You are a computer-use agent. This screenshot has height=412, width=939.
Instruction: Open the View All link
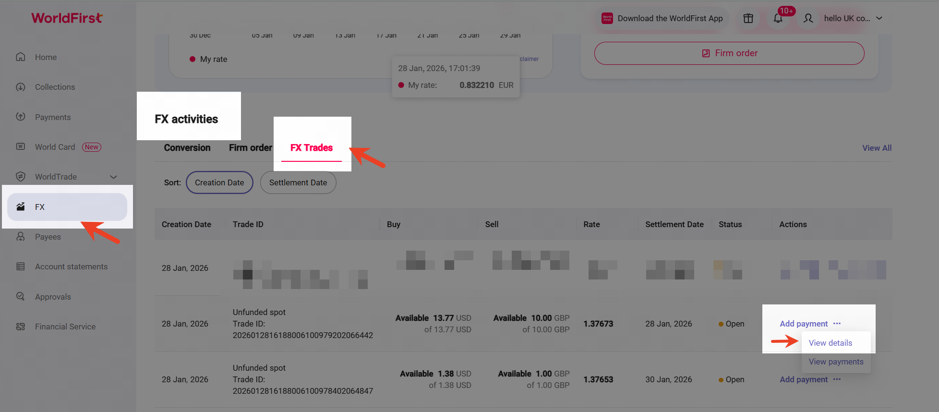877,148
